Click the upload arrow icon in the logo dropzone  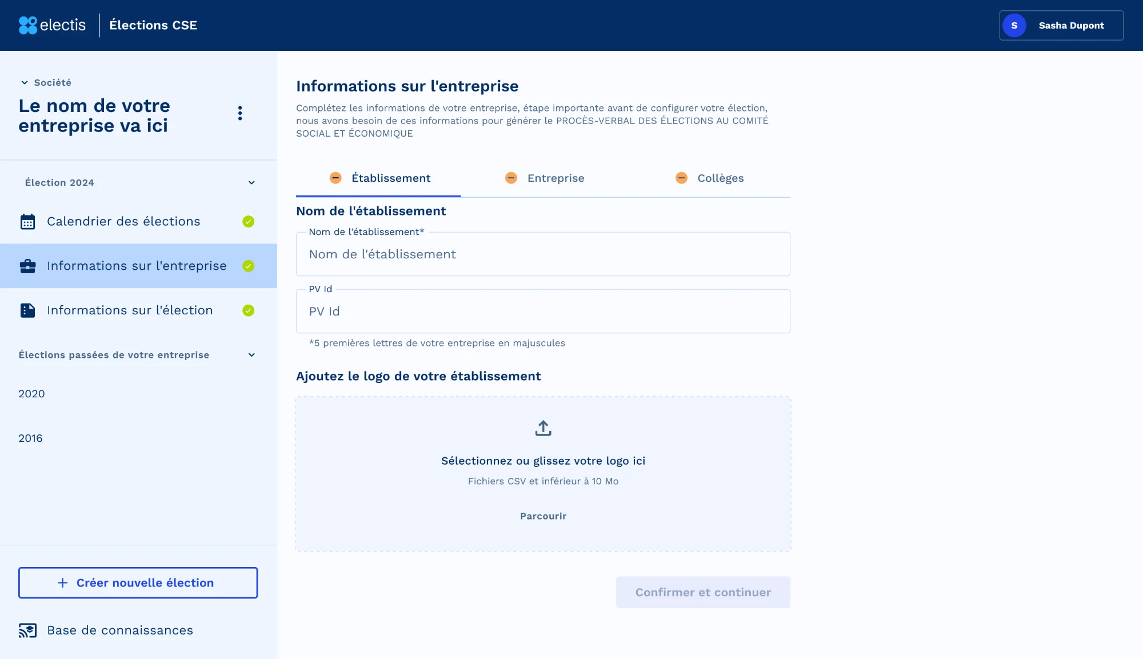[543, 428]
